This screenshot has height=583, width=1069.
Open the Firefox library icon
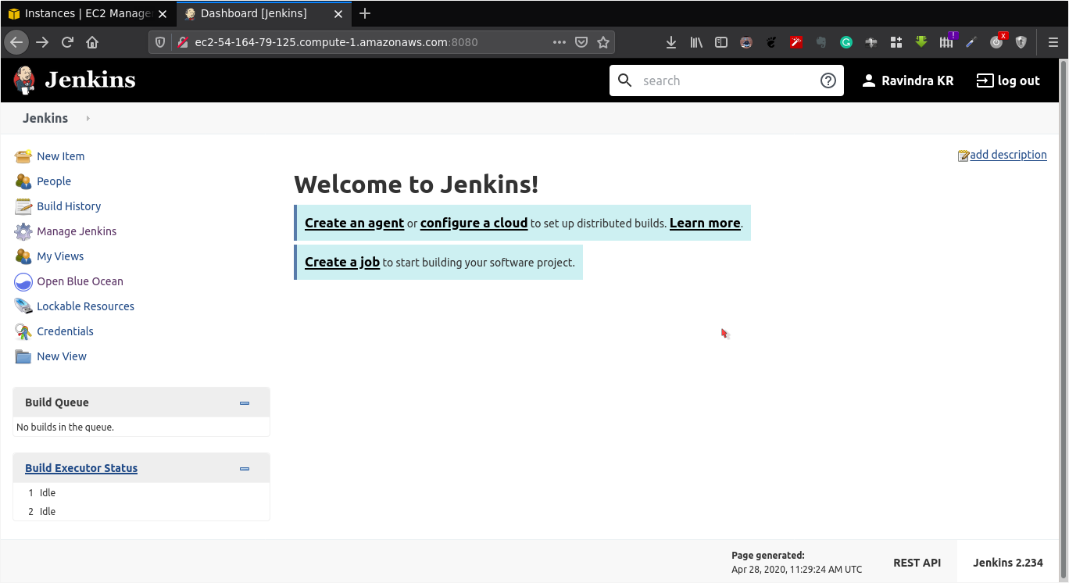[x=696, y=42]
